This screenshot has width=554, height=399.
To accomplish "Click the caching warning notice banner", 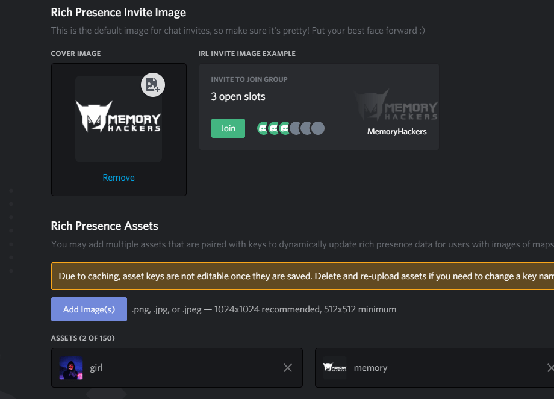I will [x=302, y=276].
